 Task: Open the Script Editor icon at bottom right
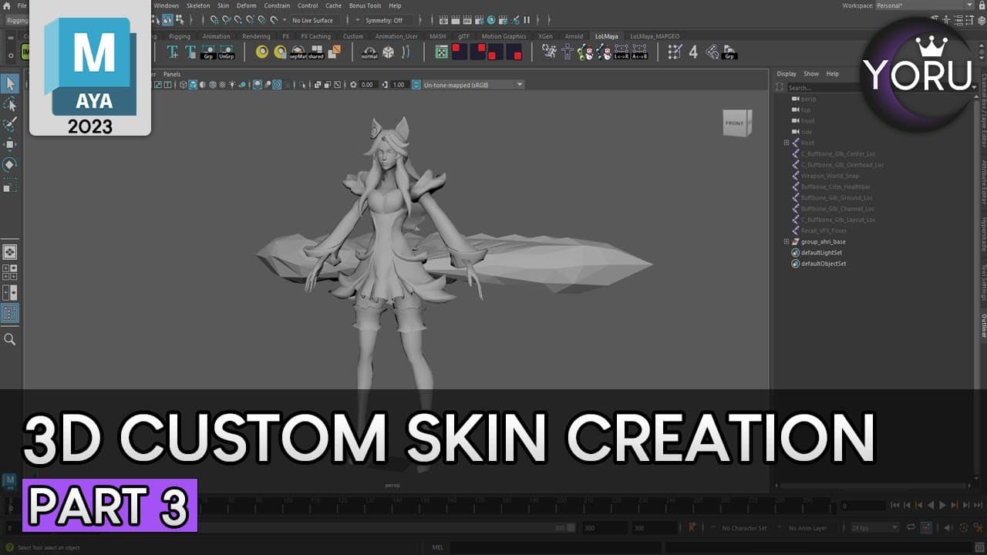pyautogui.click(x=978, y=547)
